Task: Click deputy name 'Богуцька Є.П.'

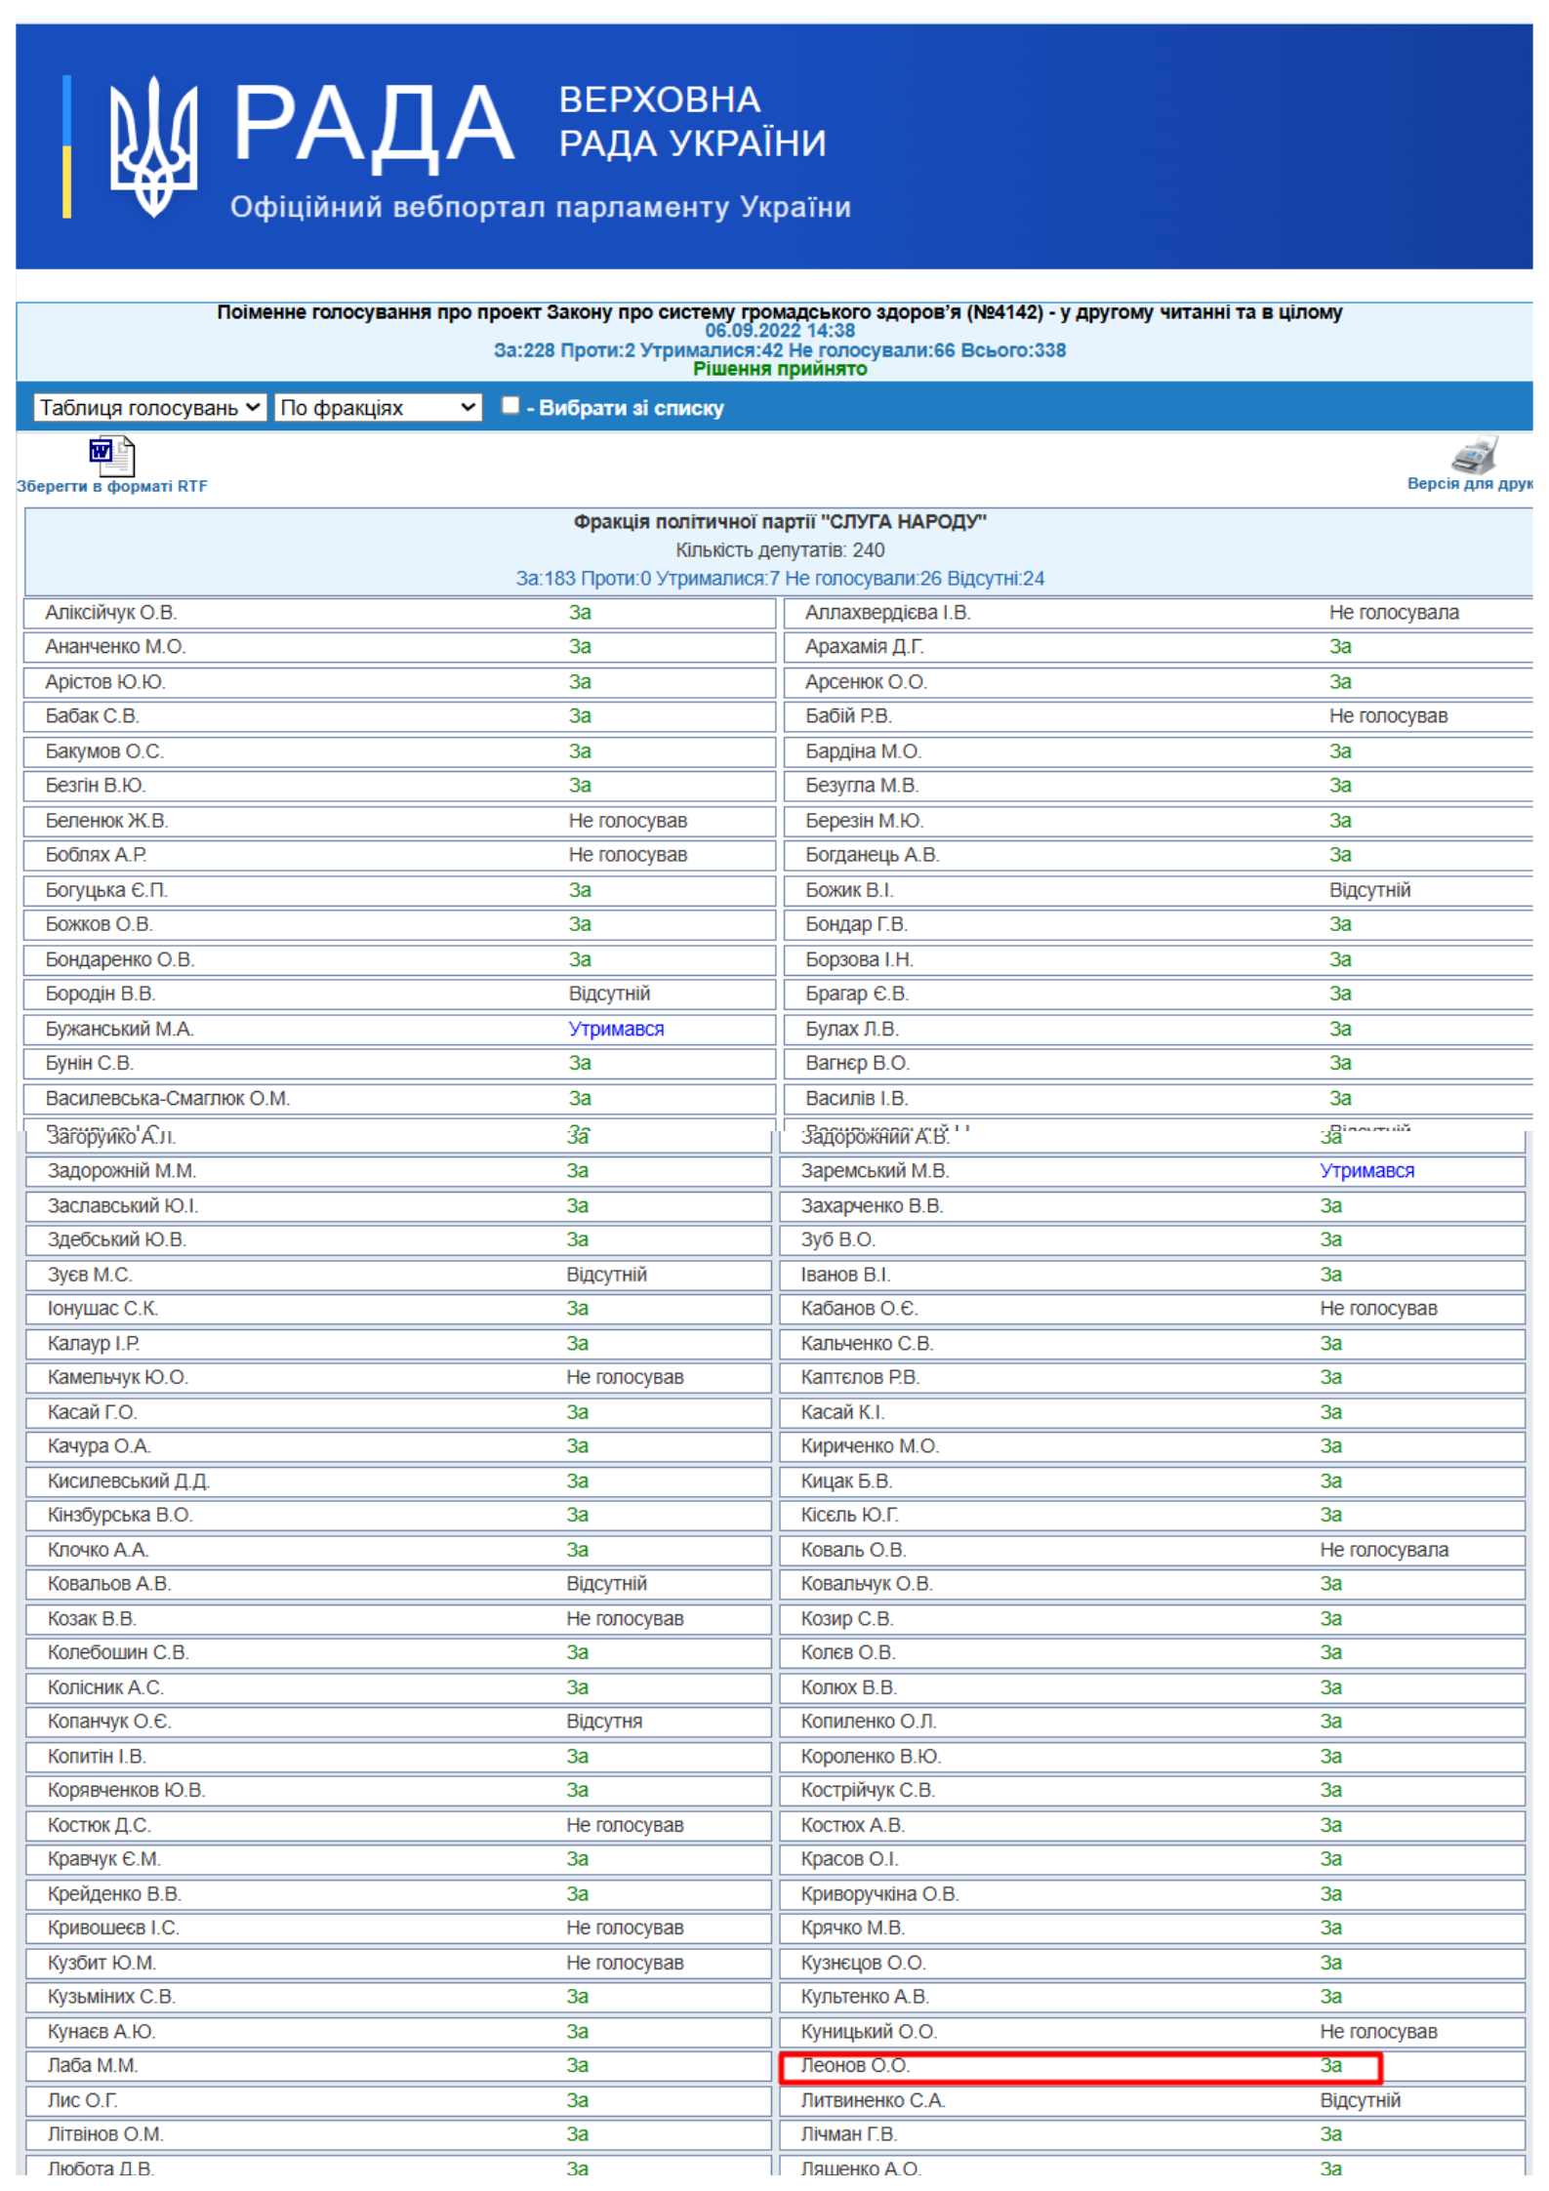Action: [x=106, y=890]
